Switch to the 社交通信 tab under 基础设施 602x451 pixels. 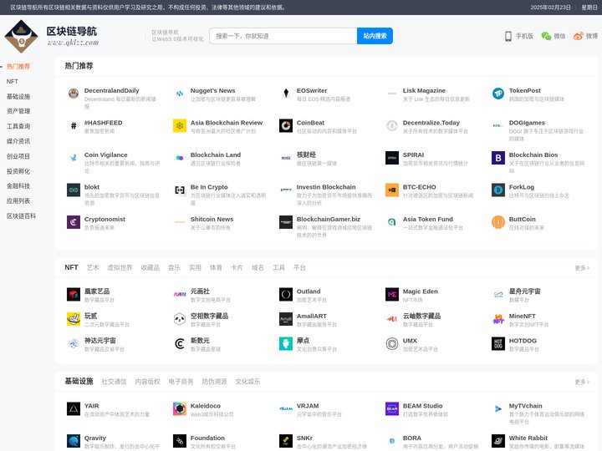tap(114, 382)
